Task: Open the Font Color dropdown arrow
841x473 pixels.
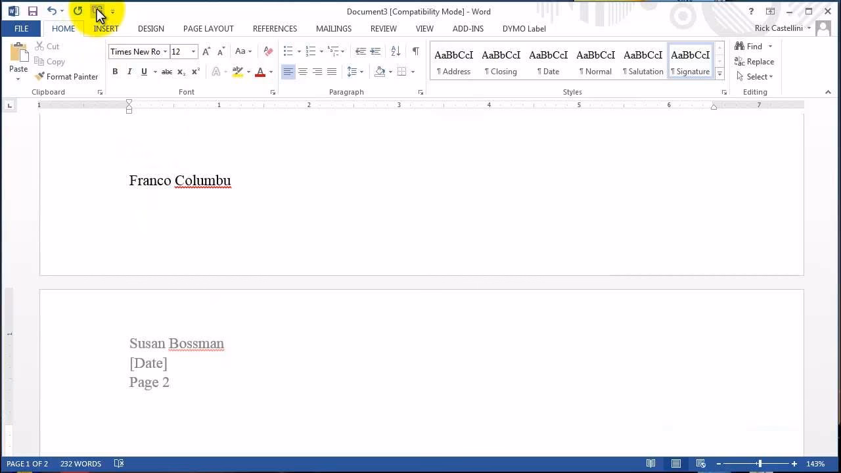Action: pyautogui.click(x=269, y=71)
